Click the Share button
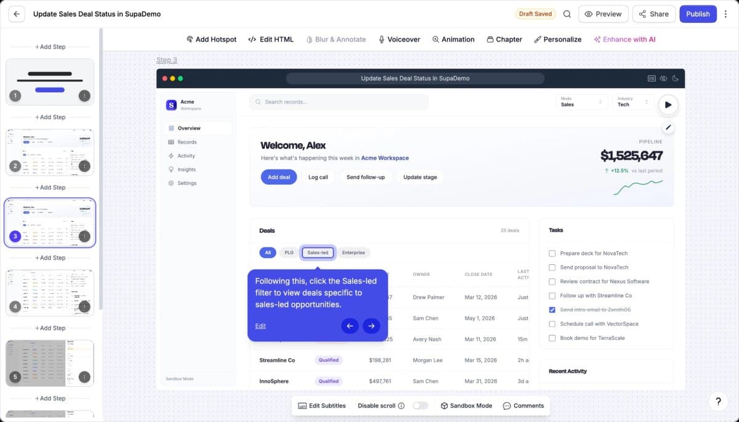739x422 pixels. (653, 14)
